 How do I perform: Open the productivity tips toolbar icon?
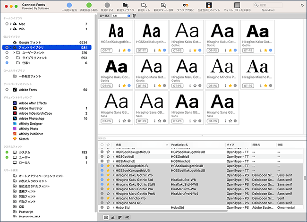209,5
